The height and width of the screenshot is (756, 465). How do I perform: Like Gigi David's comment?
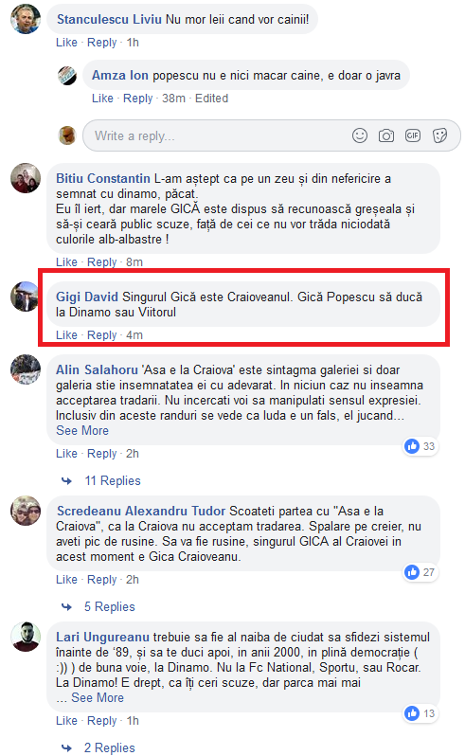point(66,334)
